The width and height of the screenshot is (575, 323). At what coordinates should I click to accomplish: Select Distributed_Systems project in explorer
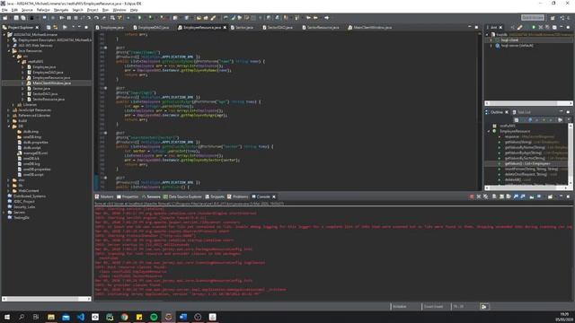click(30, 196)
